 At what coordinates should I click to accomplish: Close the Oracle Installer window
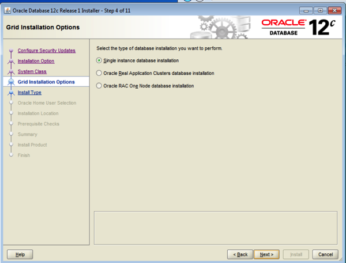334,10
